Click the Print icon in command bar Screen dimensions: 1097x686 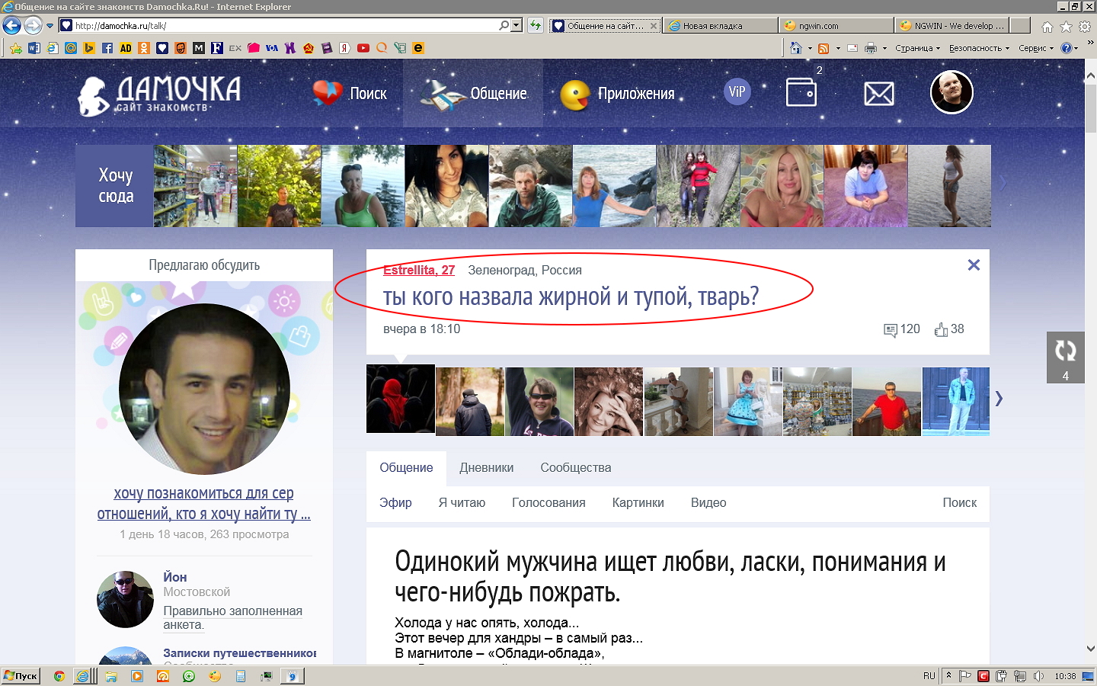pos(871,48)
